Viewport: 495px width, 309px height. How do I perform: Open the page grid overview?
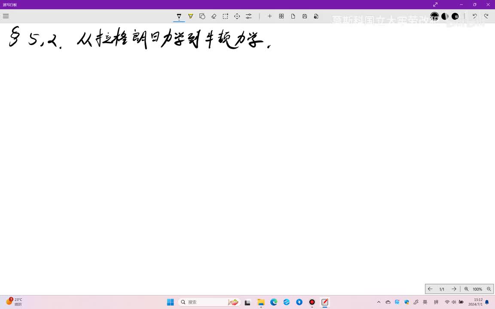[x=281, y=16]
